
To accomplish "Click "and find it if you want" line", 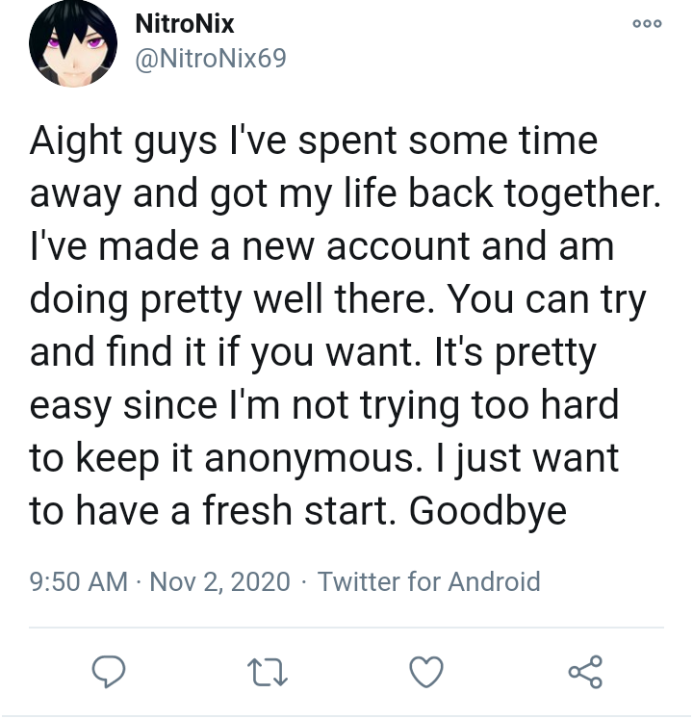I will (225, 352).
